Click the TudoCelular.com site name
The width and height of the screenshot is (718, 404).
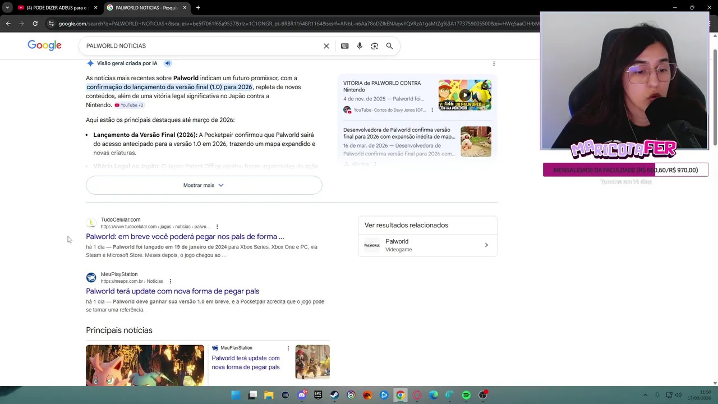121,220
